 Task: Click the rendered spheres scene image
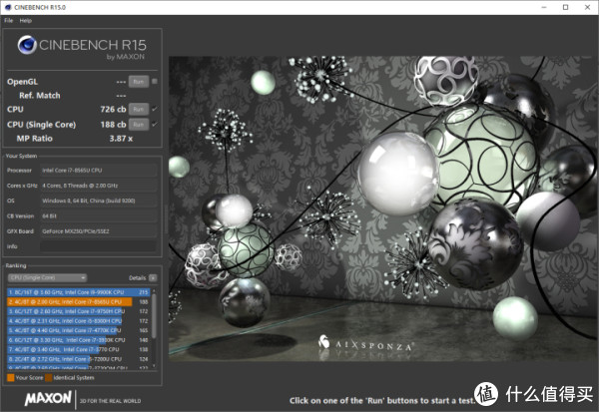383,208
